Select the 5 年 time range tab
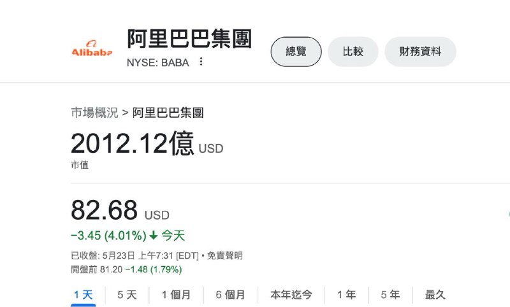Viewport: 510px width, 307px height. (390, 295)
